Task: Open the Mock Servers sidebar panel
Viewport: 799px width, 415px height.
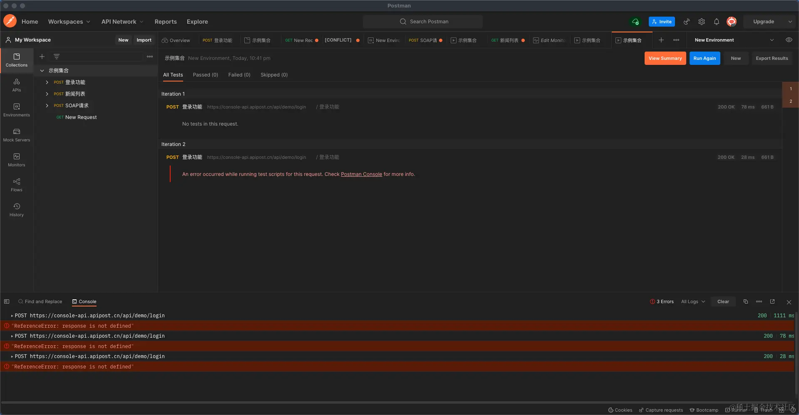Action: pyautogui.click(x=17, y=135)
